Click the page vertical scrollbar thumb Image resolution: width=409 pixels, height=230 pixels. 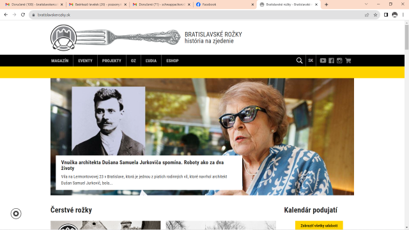click(x=406, y=37)
